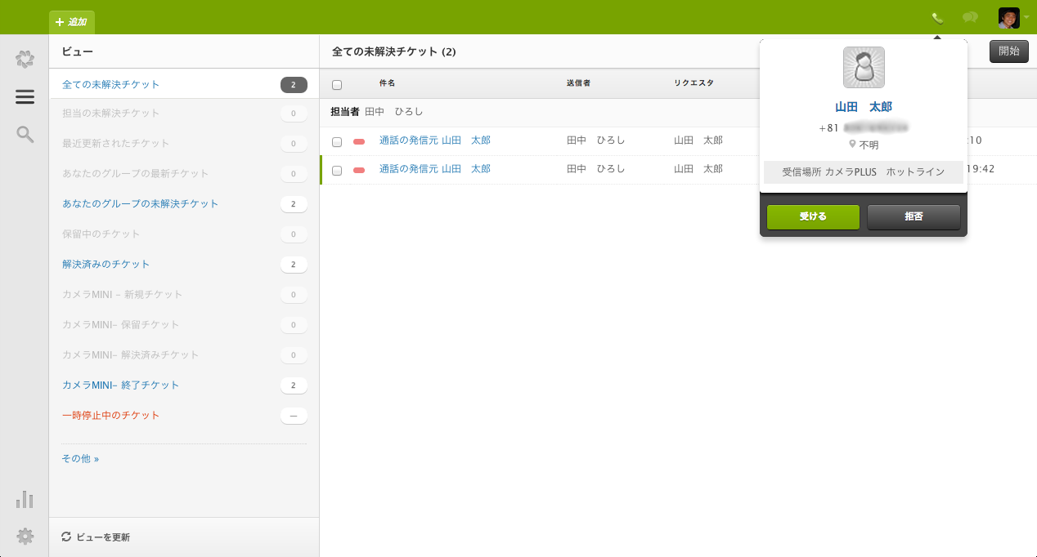Screen dimensions: 1037x557
Task: Click the caller avatar placeholder image
Action: click(864, 67)
